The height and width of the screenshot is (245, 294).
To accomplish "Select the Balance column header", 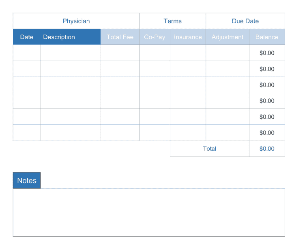I will (x=267, y=37).
